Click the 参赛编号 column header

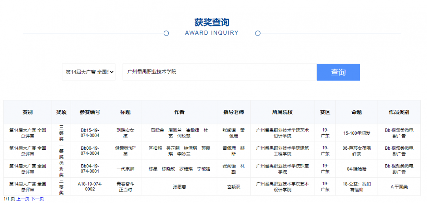[x=90, y=112]
